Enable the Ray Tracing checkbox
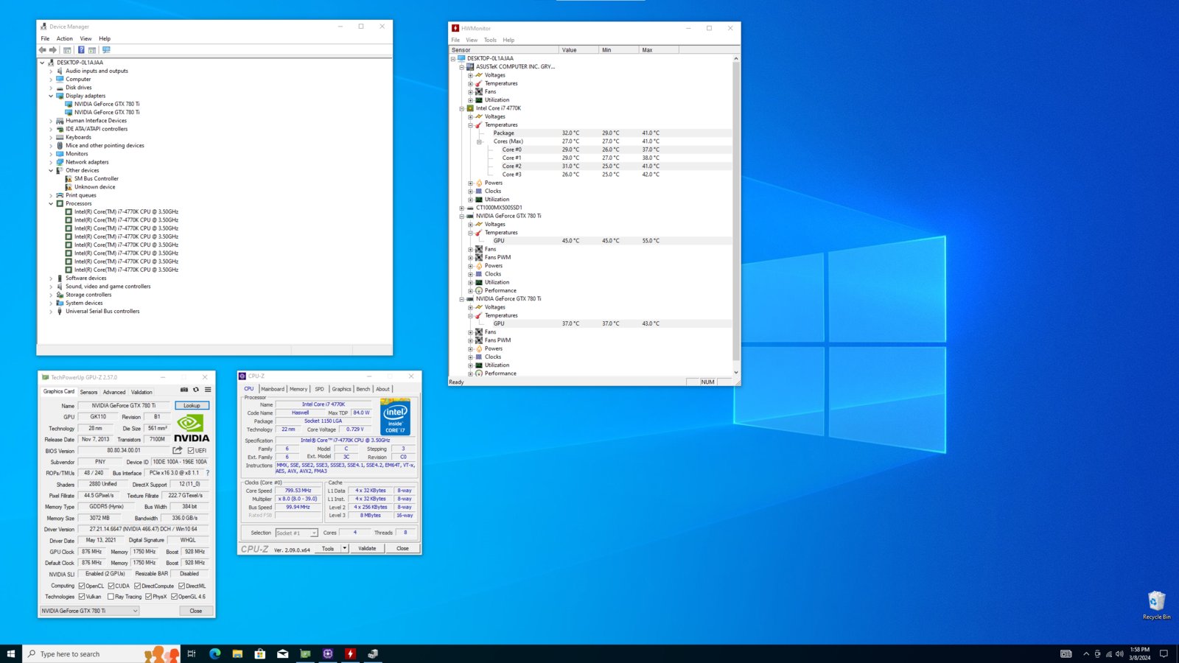The width and height of the screenshot is (1179, 663). point(111,597)
